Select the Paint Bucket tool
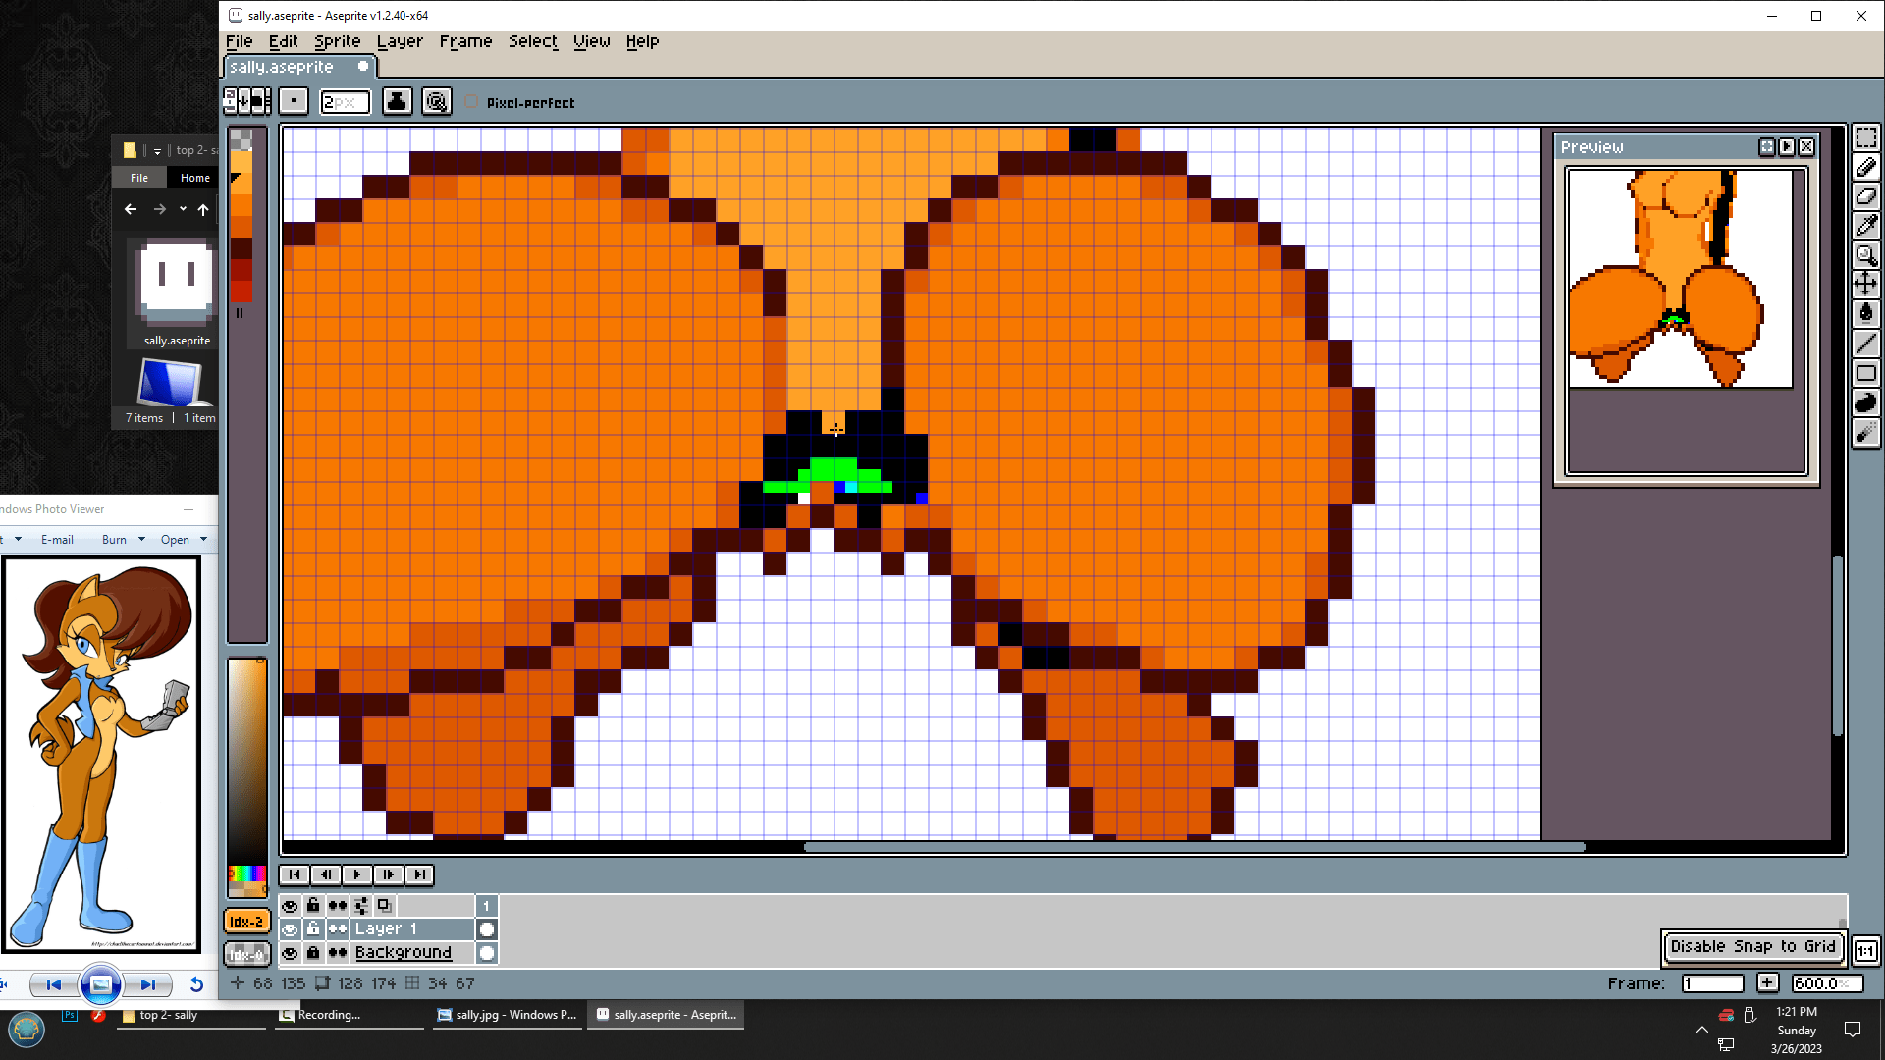The image size is (1885, 1060). tap(1865, 314)
